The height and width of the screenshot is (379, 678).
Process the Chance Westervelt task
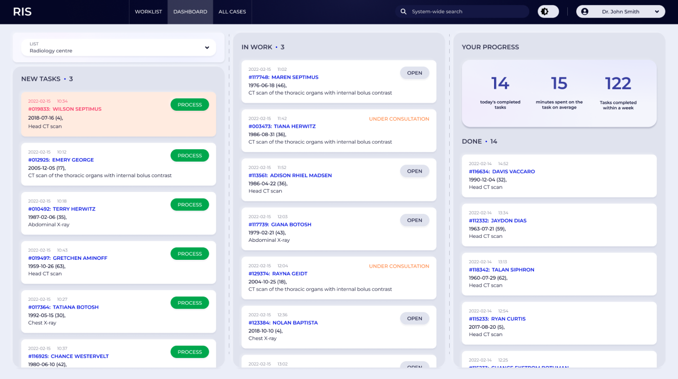pyautogui.click(x=189, y=352)
